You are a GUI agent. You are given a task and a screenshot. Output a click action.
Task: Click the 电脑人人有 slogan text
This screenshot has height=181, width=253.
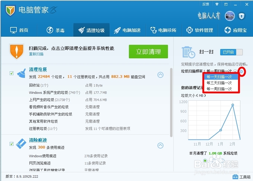[x=209, y=16]
